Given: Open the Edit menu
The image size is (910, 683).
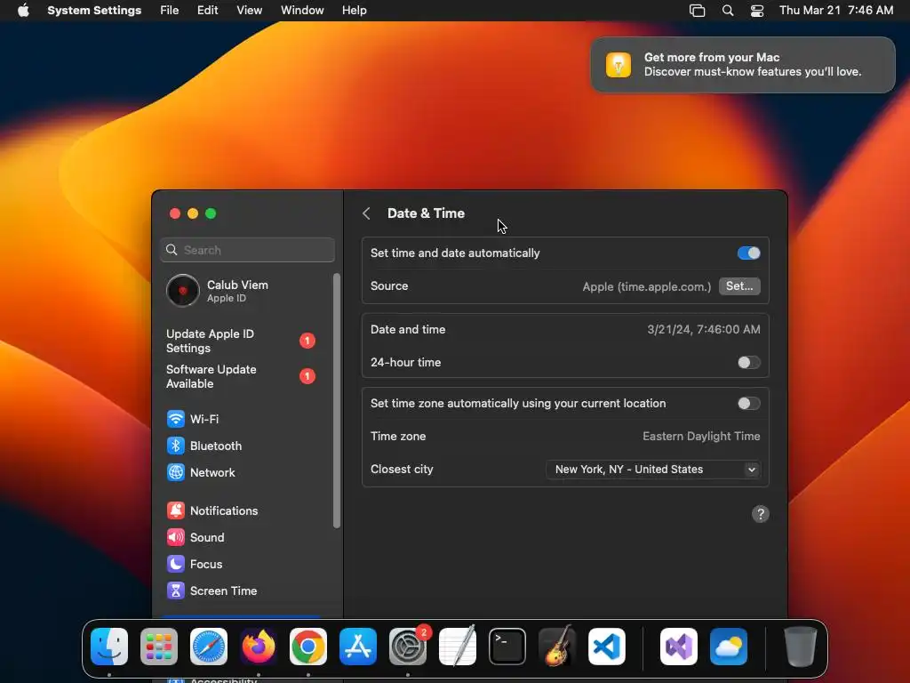Looking at the screenshot, I should 207,11.
